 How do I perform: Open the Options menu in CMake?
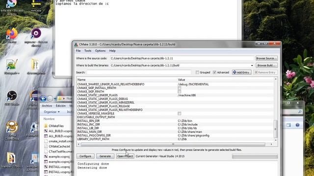click(x=100, y=51)
